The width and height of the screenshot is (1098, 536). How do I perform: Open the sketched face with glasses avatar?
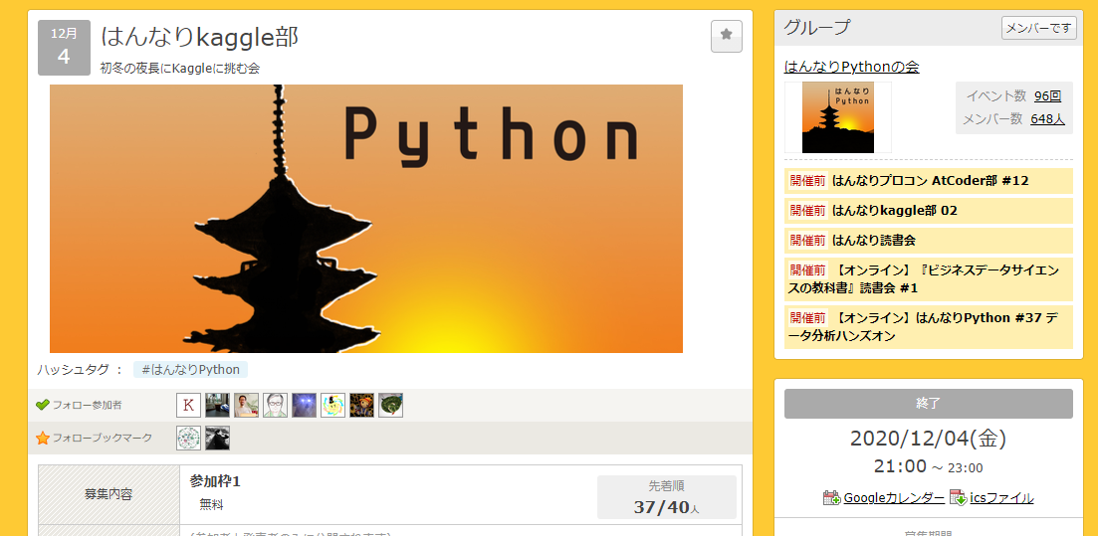pos(275,405)
